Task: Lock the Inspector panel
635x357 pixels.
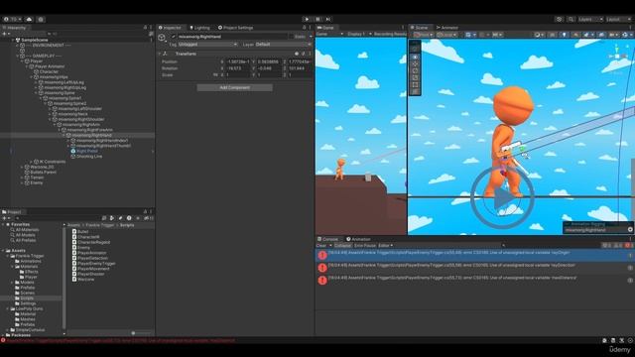Action: pos(305,28)
